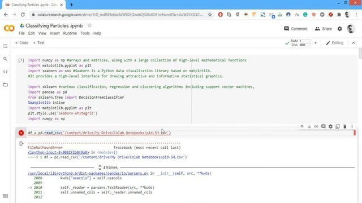
Task: Bookmark this page with the star icon
Action: point(210,15)
